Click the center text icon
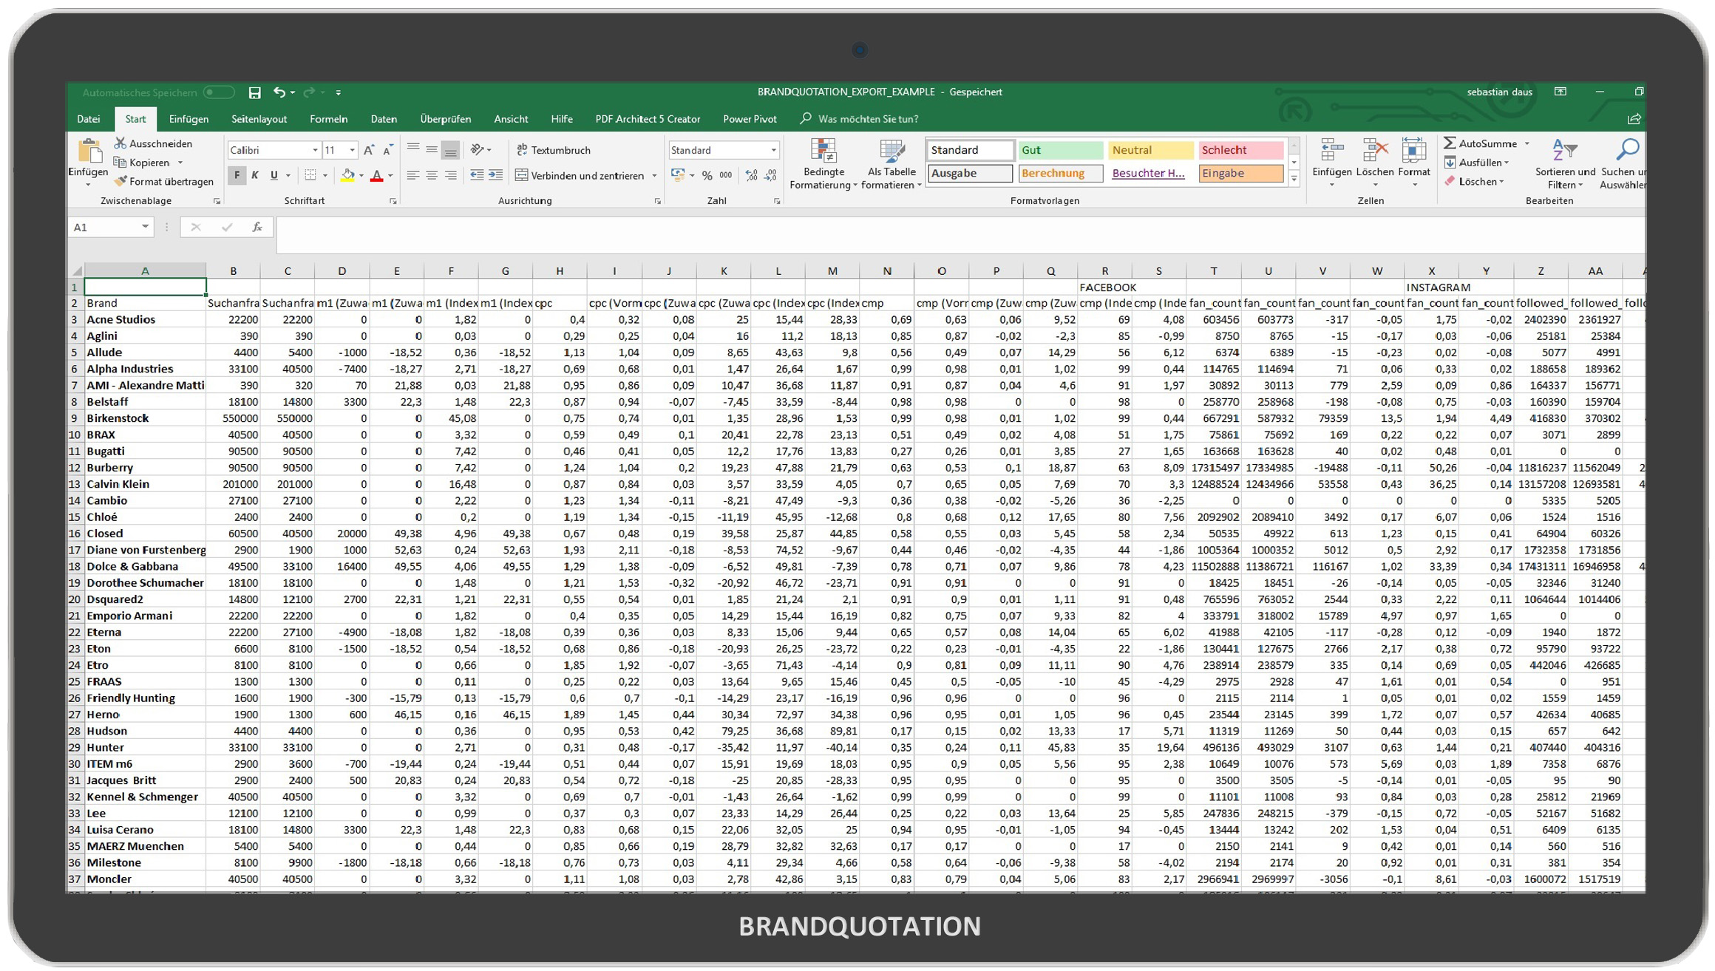Viewport: 1715px width, 971px height. tap(432, 176)
